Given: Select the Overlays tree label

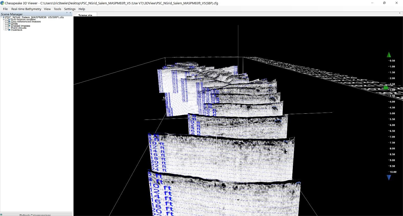Looking at the screenshot, I should [16, 30].
